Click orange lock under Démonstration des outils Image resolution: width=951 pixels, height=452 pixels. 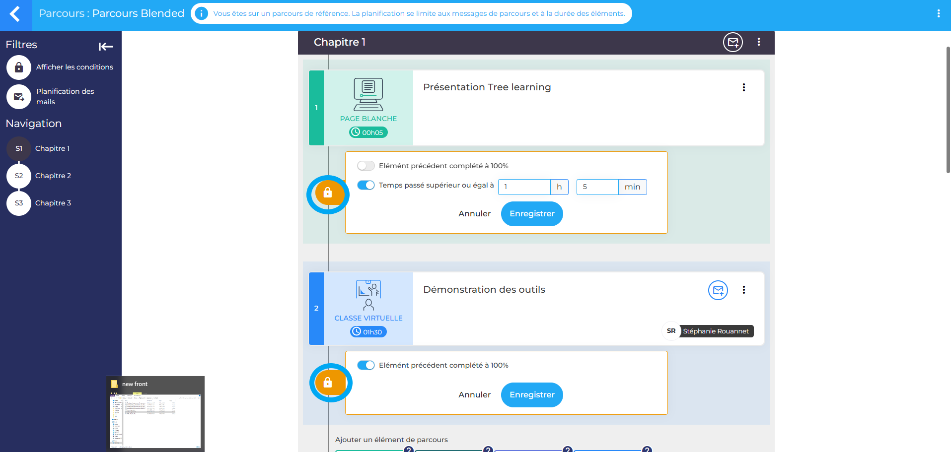328,383
